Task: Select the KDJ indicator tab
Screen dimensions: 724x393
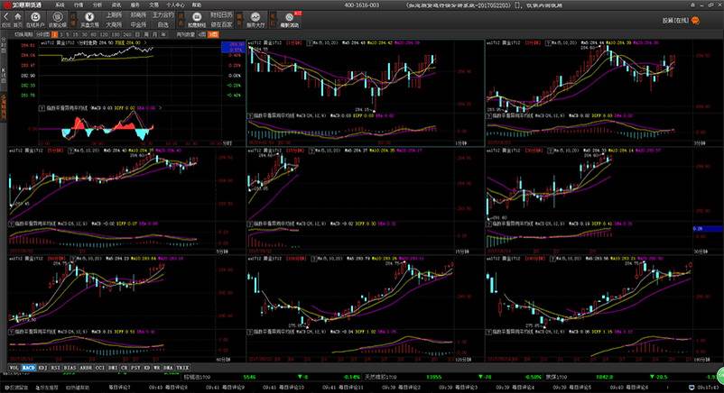Action: [42, 368]
